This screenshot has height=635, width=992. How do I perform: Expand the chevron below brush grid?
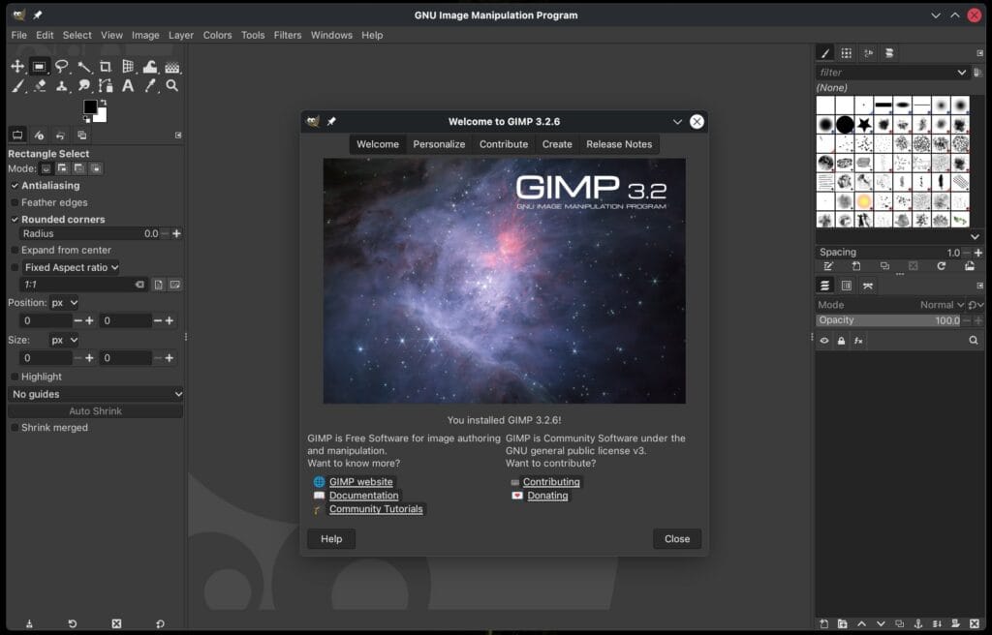coord(975,236)
